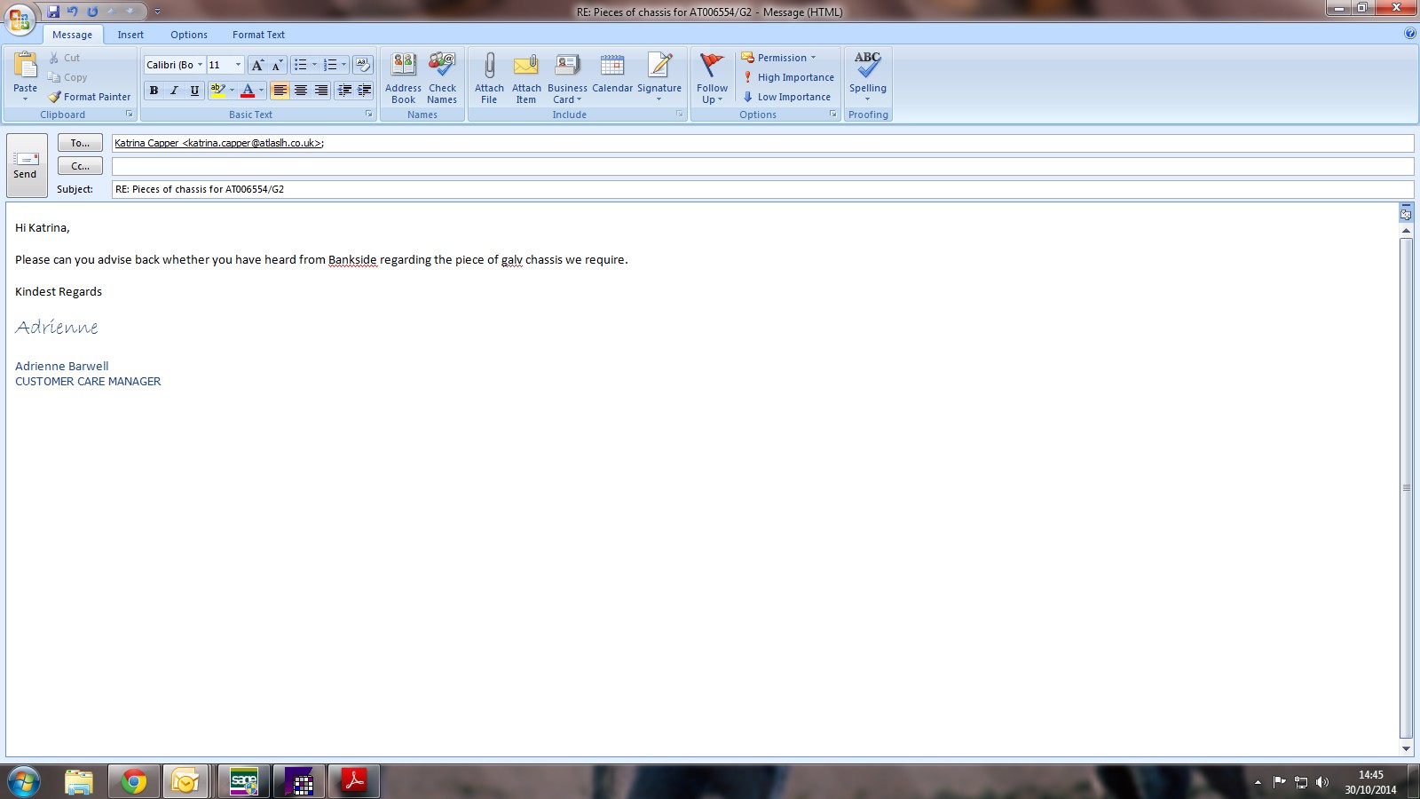Expand numbered list options arrow
The width and height of the screenshot is (1420, 799).
343,65
